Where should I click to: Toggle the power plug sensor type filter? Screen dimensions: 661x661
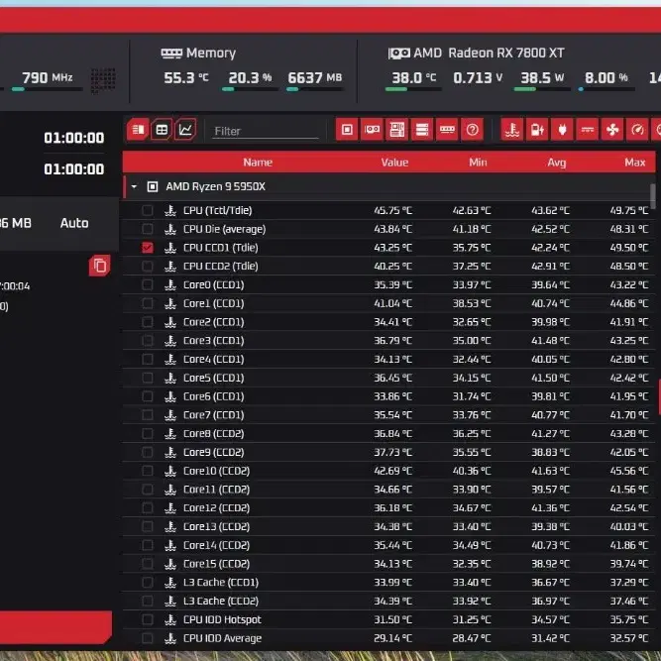point(562,130)
